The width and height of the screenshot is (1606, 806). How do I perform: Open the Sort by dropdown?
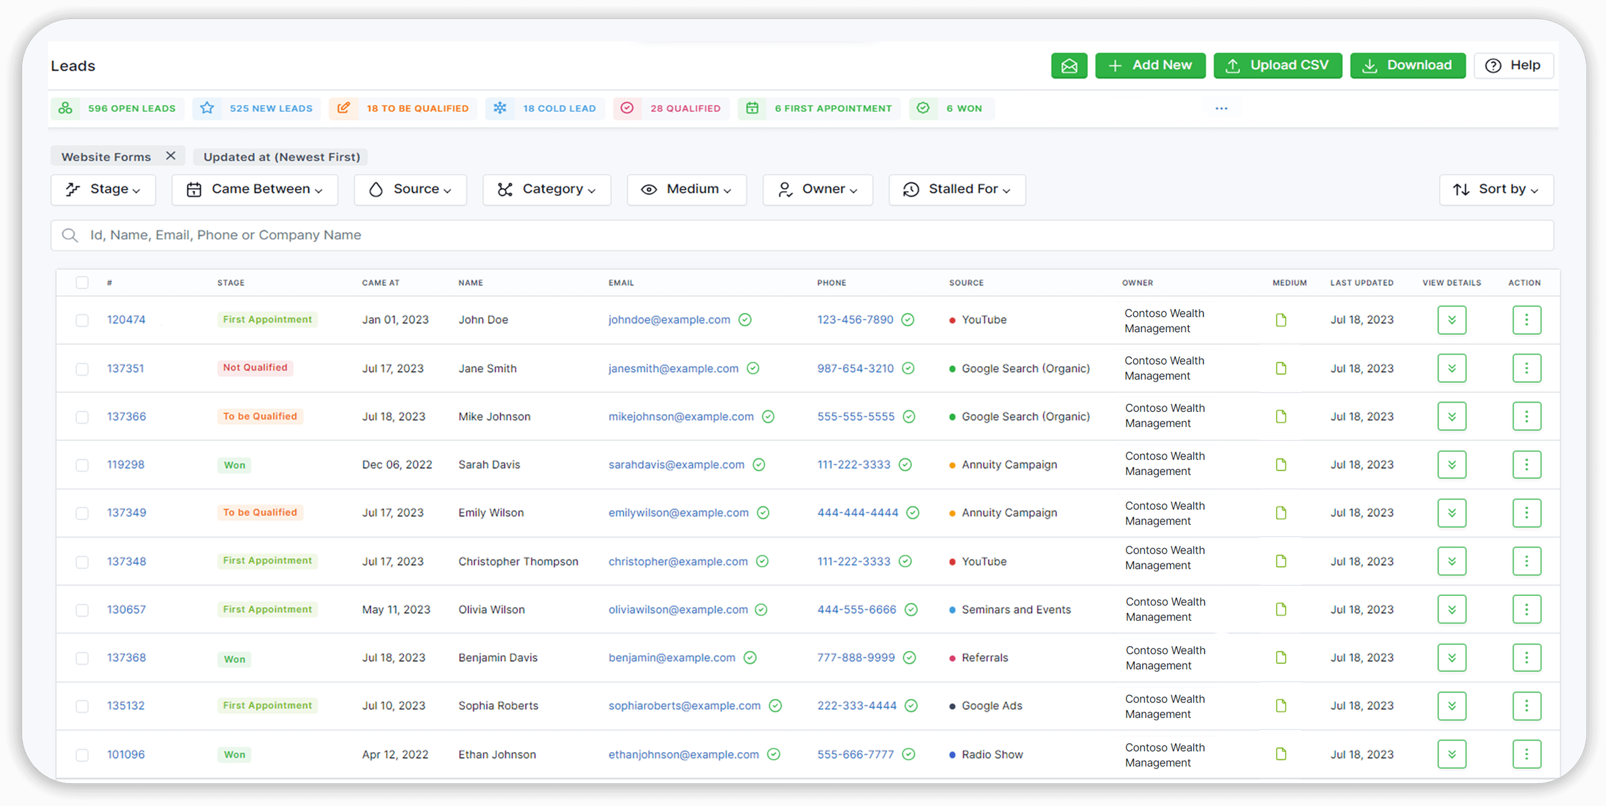click(1496, 190)
